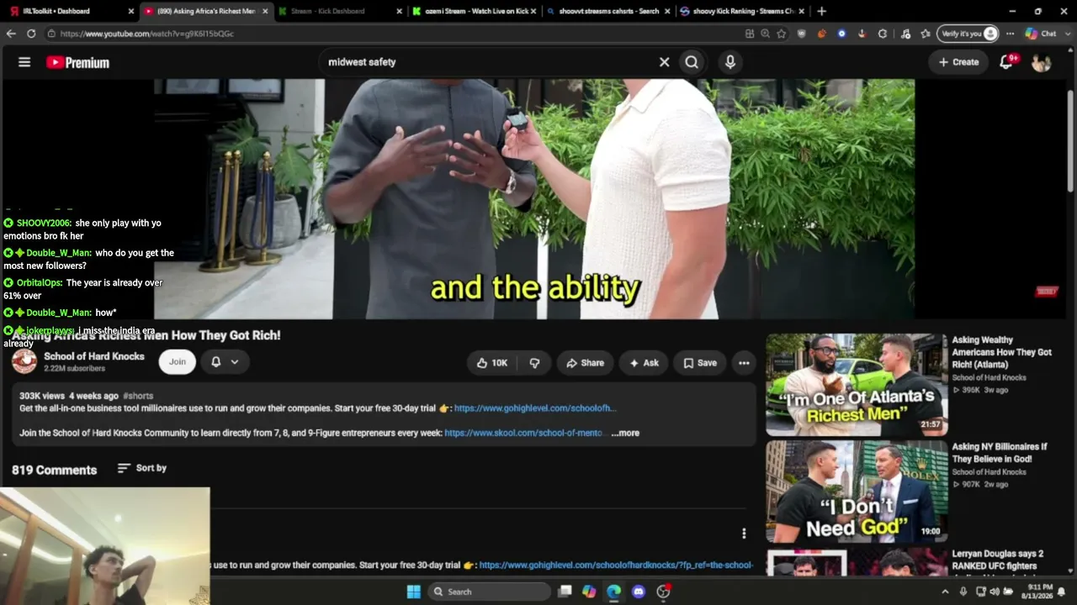Show hidden system tray icons
This screenshot has width=1077, height=605.
pos(945,592)
